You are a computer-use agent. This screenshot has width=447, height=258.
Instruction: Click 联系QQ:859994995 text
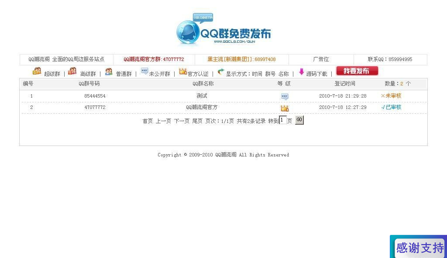390,59
